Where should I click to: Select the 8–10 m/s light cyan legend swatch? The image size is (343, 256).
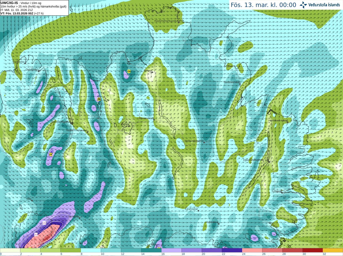[x=91, y=250]
